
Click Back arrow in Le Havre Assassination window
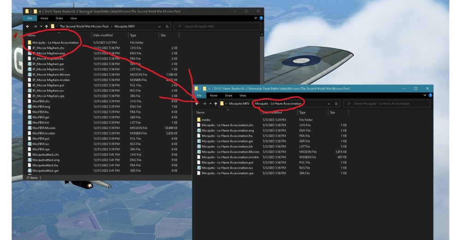click(x=197, y=104)
